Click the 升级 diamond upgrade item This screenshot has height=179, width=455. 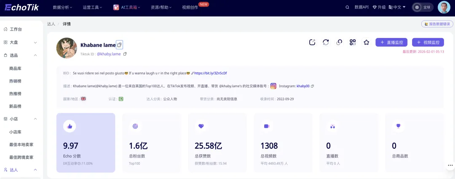click(x=379, y=7)
